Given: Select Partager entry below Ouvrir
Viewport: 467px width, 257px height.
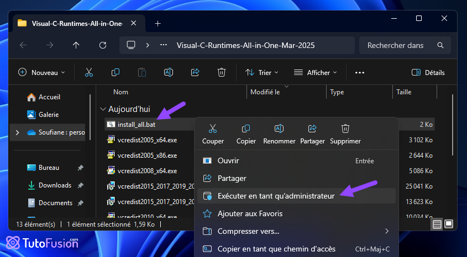Looking at the screenshot, I should tap(296, 178).
